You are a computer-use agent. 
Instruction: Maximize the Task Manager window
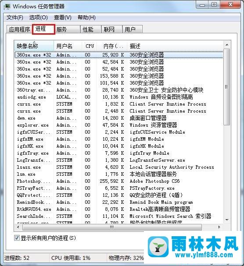(214, 5)
